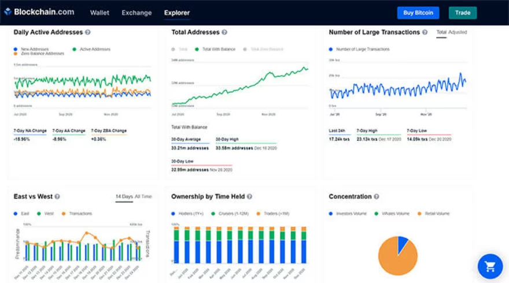
Task: Click the East vs West help icon
Action: 57,197
